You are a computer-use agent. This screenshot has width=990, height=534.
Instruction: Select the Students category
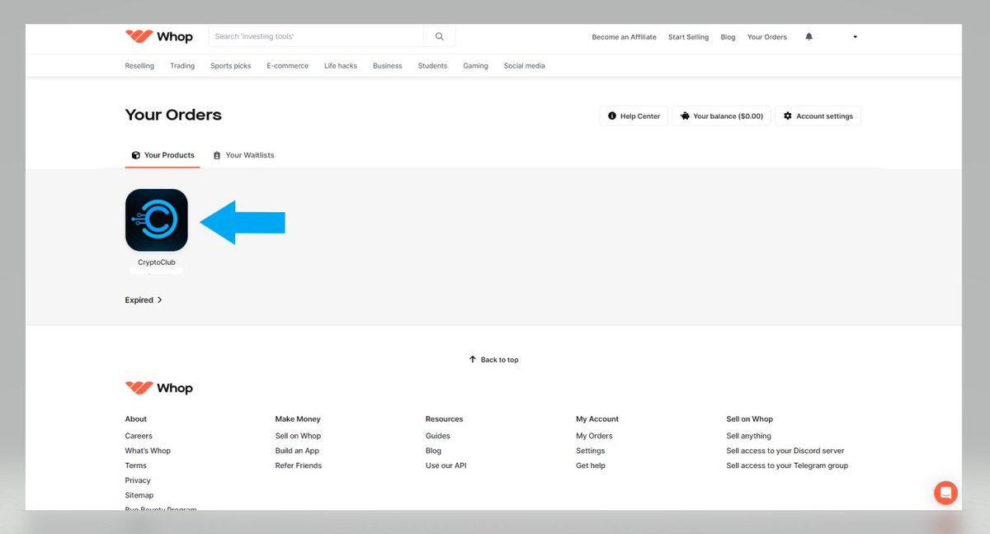click(x=432, y=66)
